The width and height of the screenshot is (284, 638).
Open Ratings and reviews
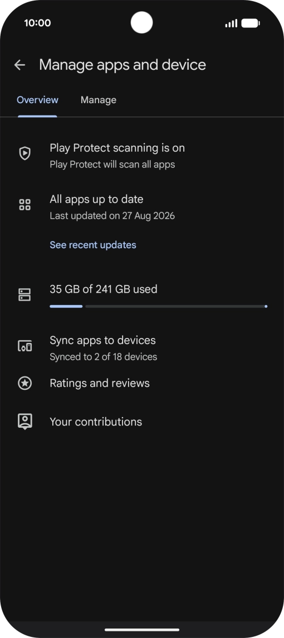(x=142, y=383)
